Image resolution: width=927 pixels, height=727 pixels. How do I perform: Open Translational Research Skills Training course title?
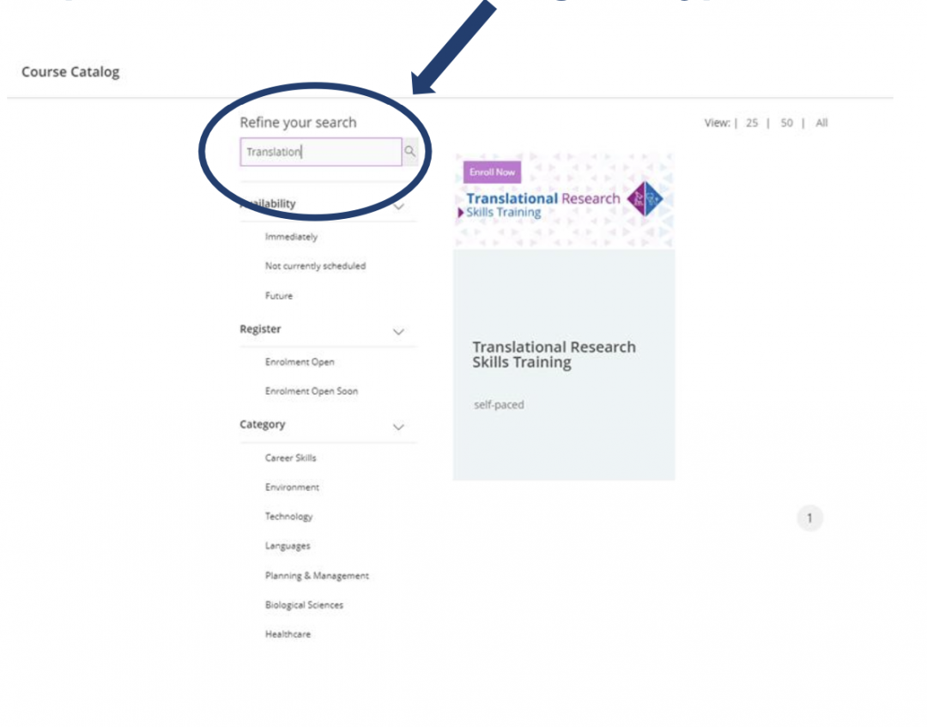[554, 354]
